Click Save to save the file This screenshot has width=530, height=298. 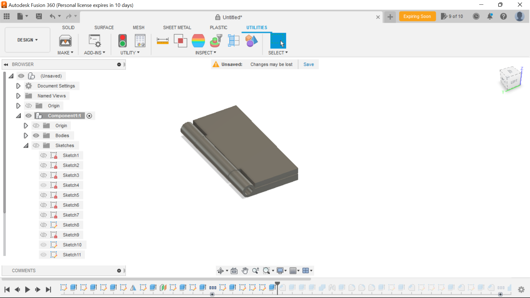tap(309, 64)
